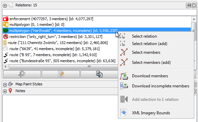Click the new relation button with plus-gear icon

point(22,74)
